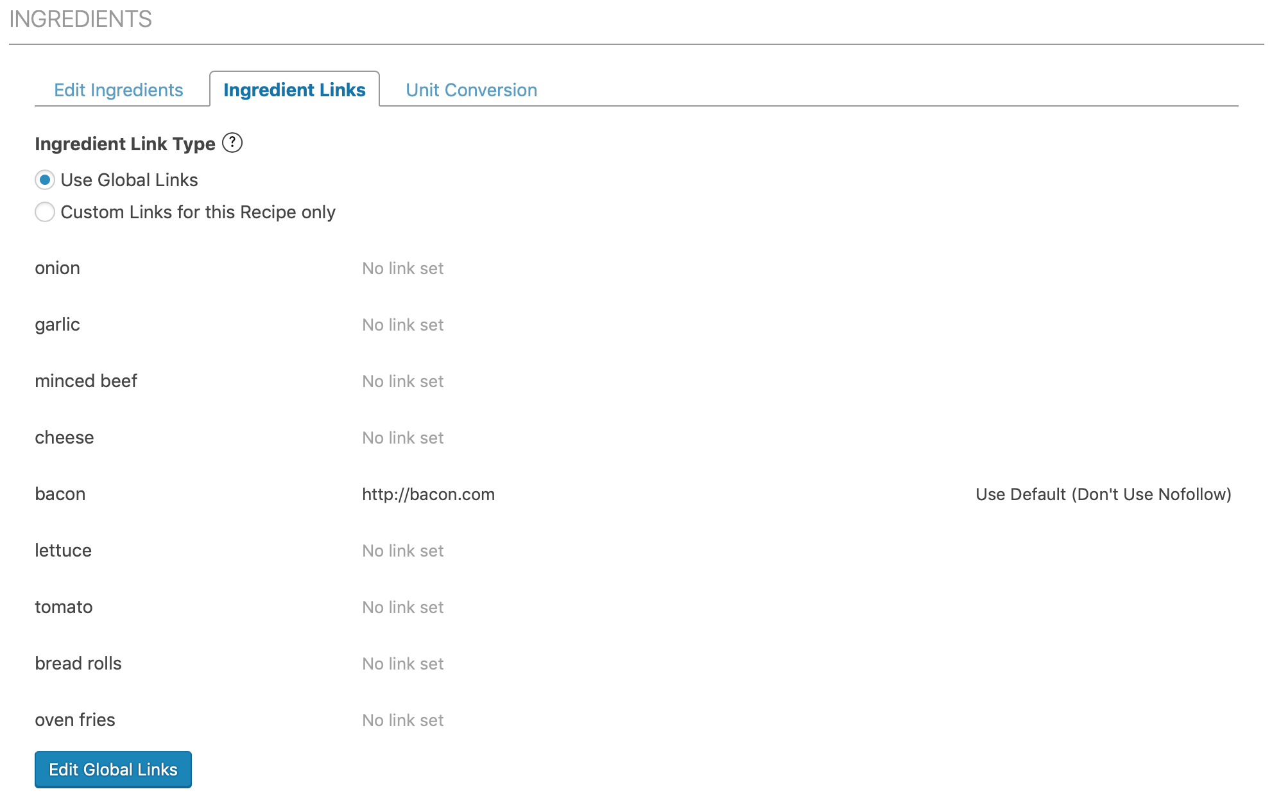The width and height of the screenshot is (1272, 805).
Task: Switch to the Edit Ingredients tab
Action: click(x=119, y=90)
